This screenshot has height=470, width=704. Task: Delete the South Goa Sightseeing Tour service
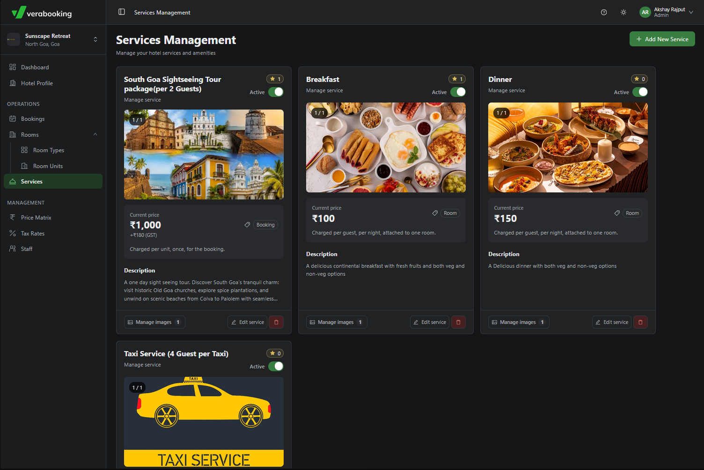click(x=276, y=322)
